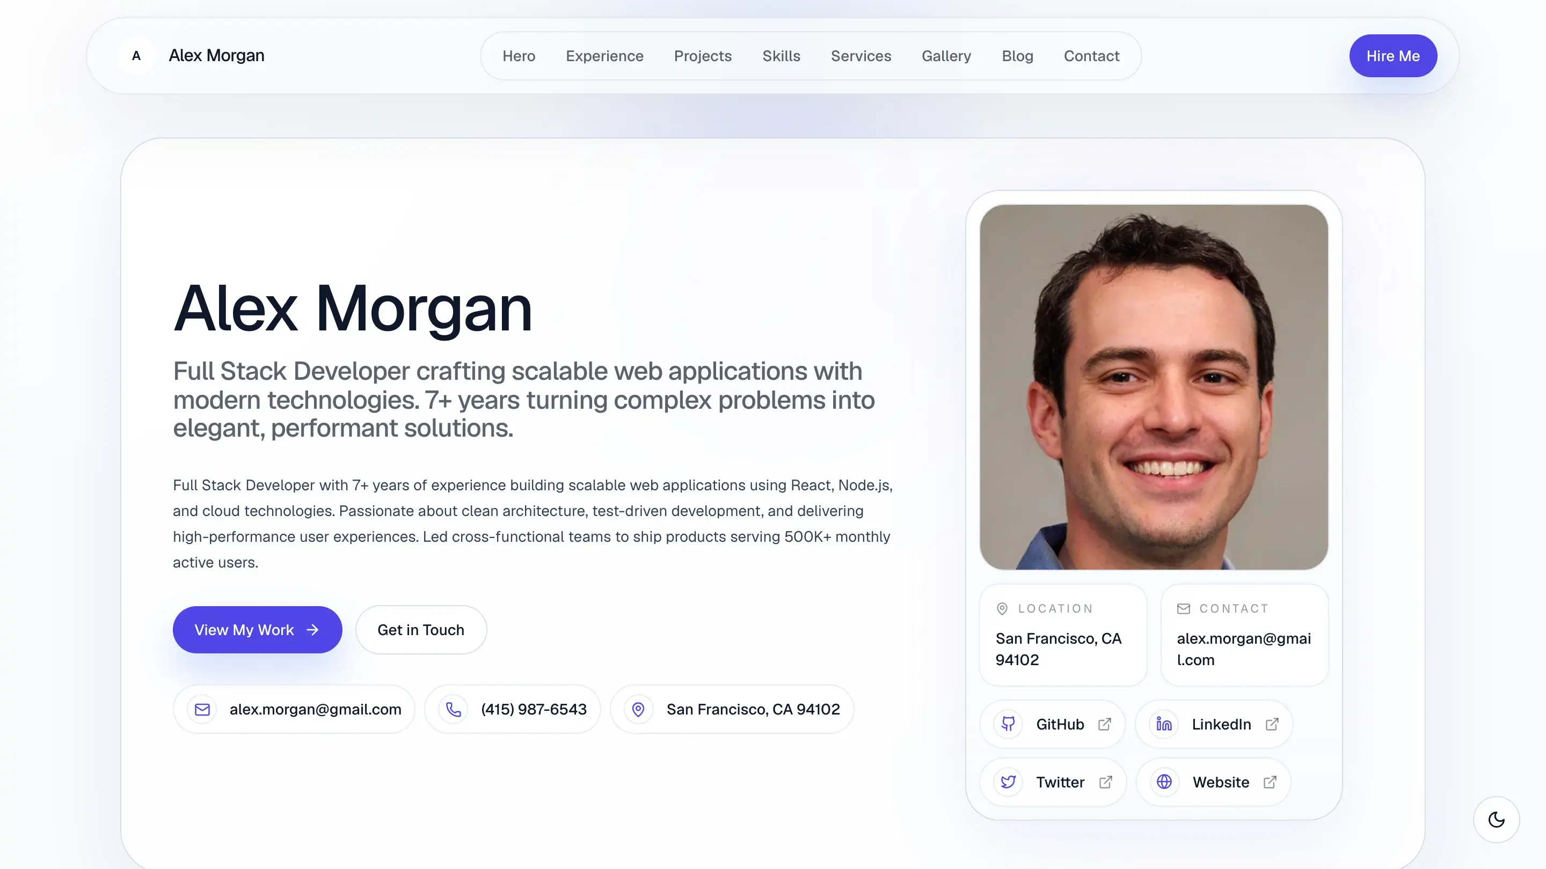
Task: Click the globe Website icon
Action: point(1164,782)
